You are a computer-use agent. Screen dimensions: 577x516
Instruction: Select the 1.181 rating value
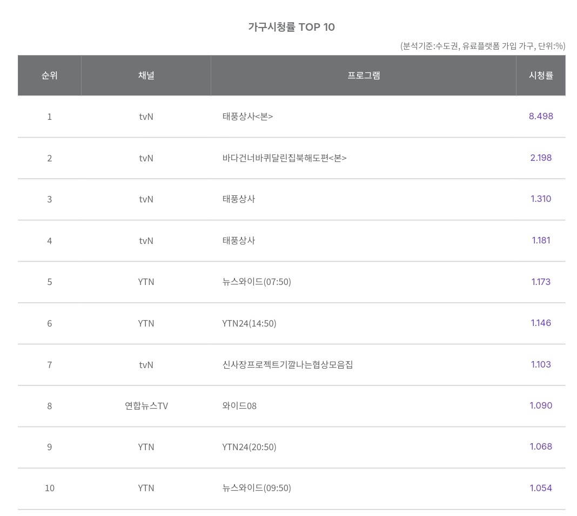(x=540, y=240)
